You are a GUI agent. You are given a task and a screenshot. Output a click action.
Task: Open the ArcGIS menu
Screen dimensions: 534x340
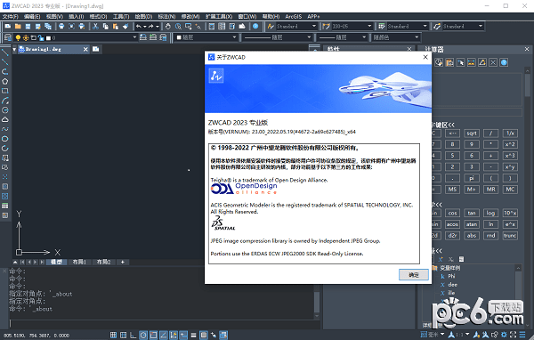point(293,16)
